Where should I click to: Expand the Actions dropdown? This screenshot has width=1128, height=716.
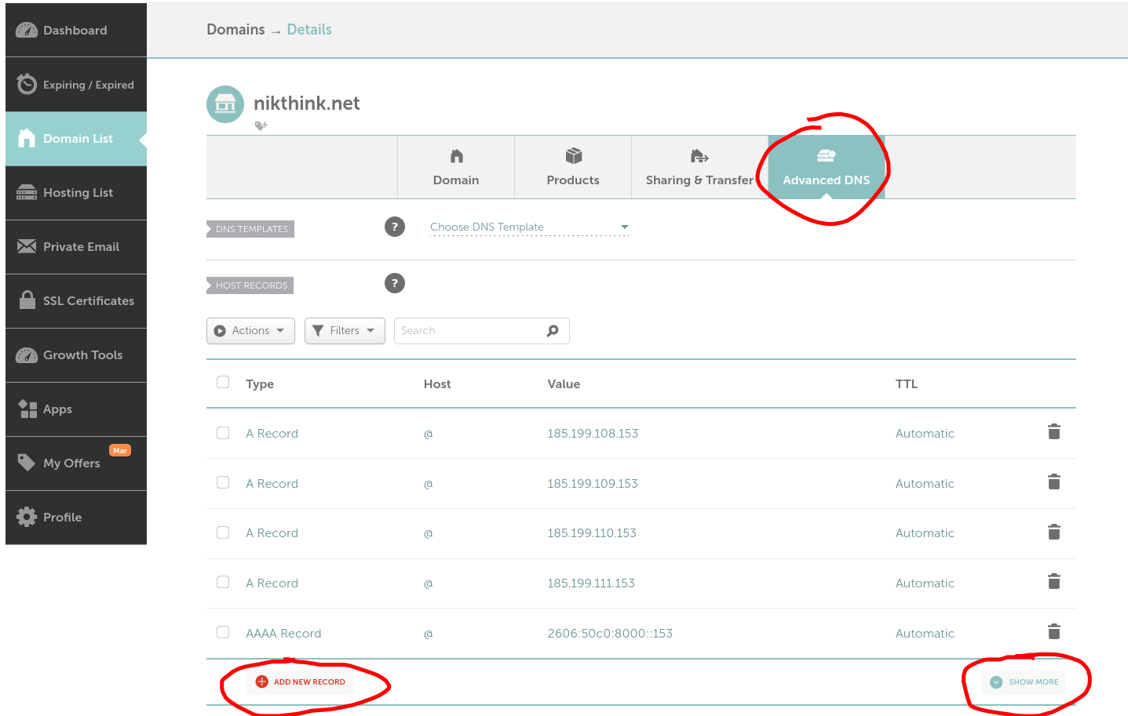pyautogui.click(x=250, y=330)
